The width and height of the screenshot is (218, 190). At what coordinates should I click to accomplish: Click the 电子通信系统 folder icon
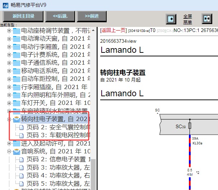click(17, 63)
